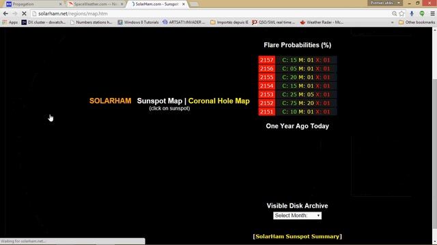Click the Flare Probabilities (%) heading
437x245 pixels.
click(x=298, y=45)
